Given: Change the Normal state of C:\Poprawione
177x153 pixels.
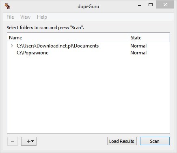Looking at the screenshot, I should [138, 53].
